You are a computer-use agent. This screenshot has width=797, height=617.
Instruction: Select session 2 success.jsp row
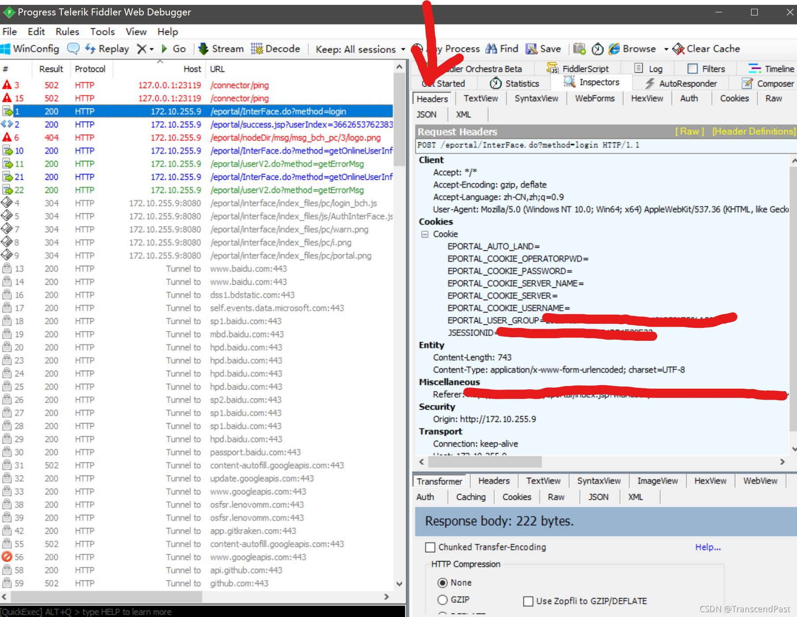tap(197, 124)
